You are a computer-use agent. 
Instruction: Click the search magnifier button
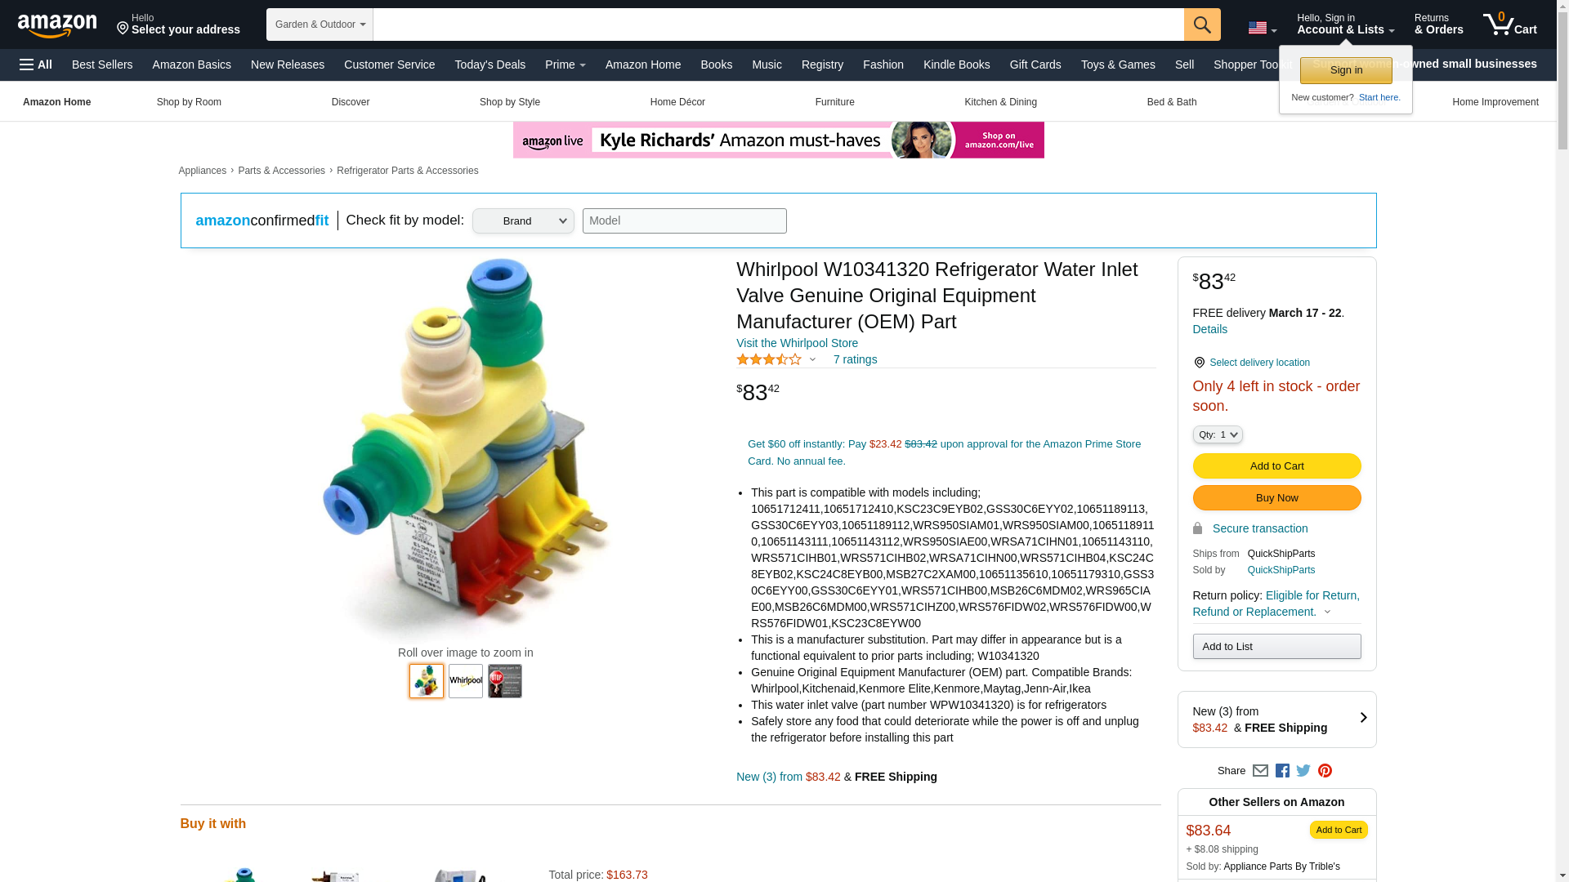tap(1201, 24)
